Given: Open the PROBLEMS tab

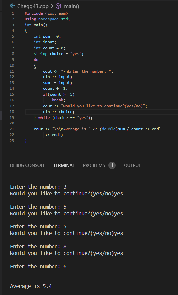Looking at the screenshot, I should tap(94, 165).
